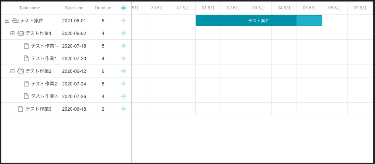Viewport: 375px width, 164px height.
Task: Click the file icon next to テスト作業3
Action: point(21,109)
